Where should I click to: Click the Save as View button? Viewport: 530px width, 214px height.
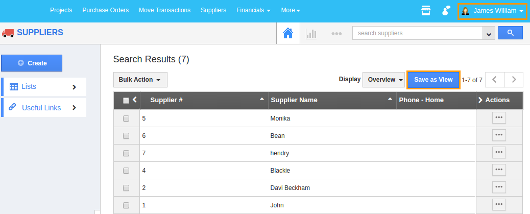[433, 80]
